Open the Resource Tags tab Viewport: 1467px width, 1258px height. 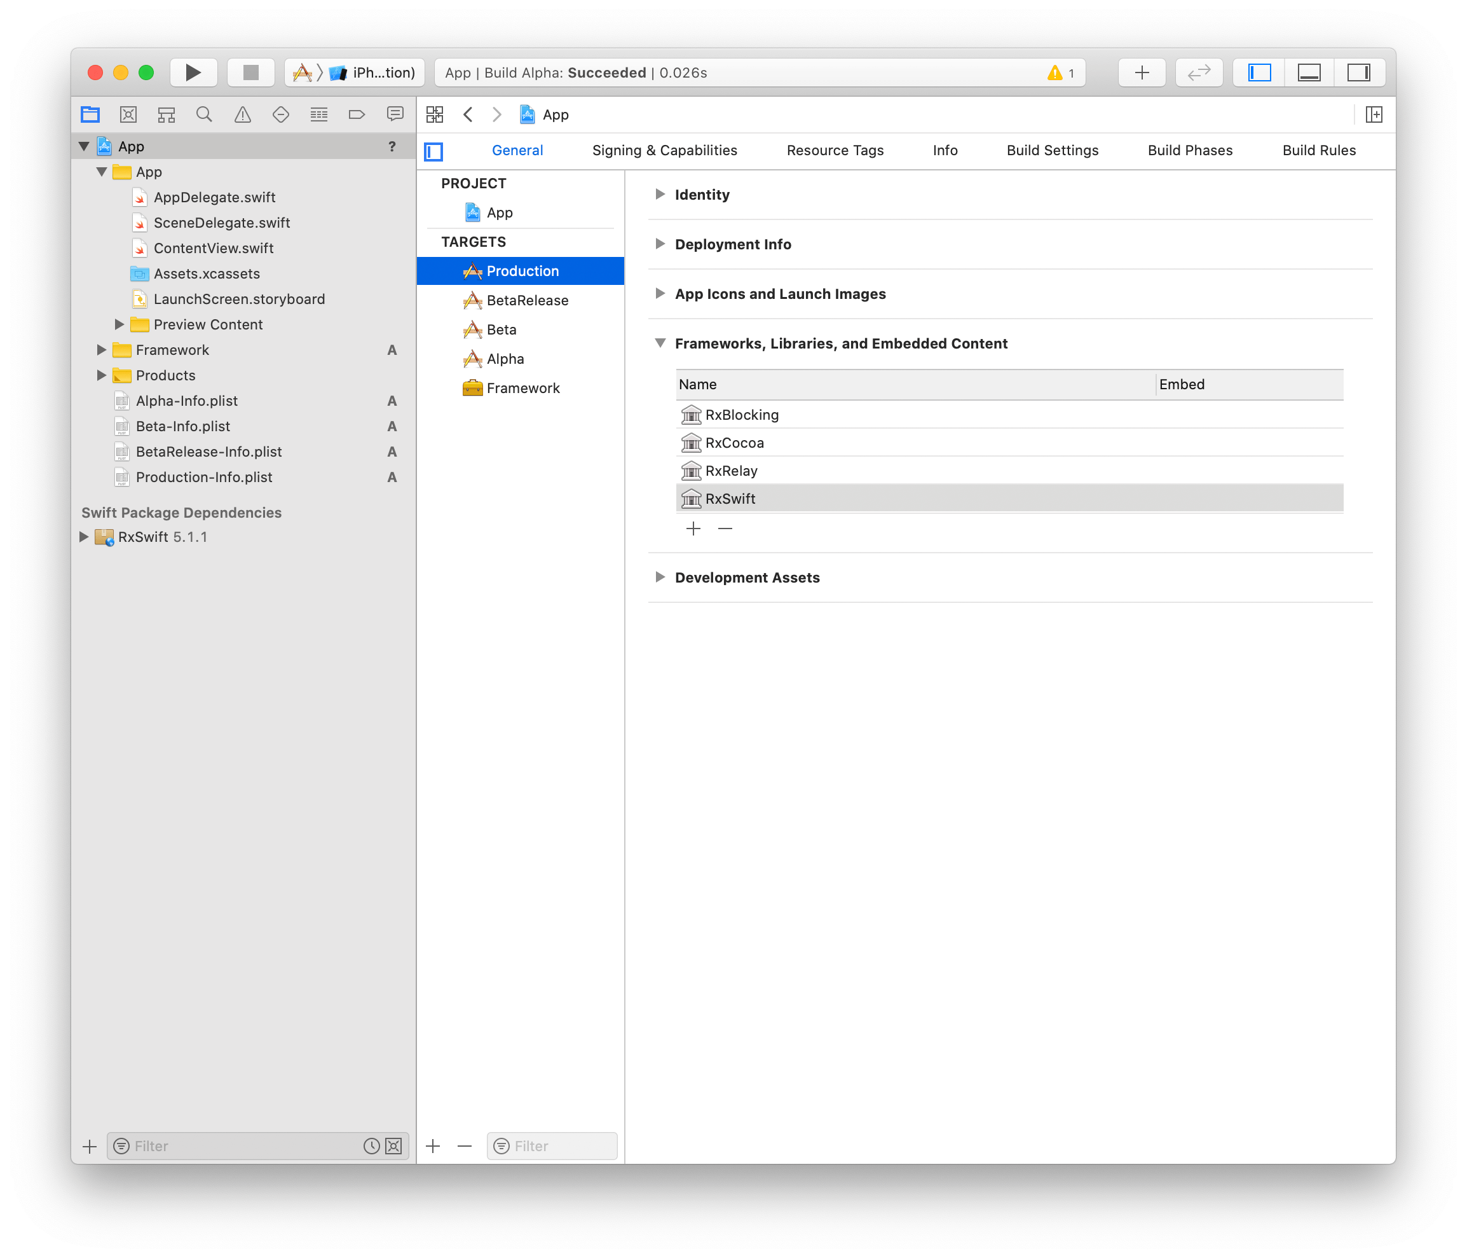pos(835,150)
